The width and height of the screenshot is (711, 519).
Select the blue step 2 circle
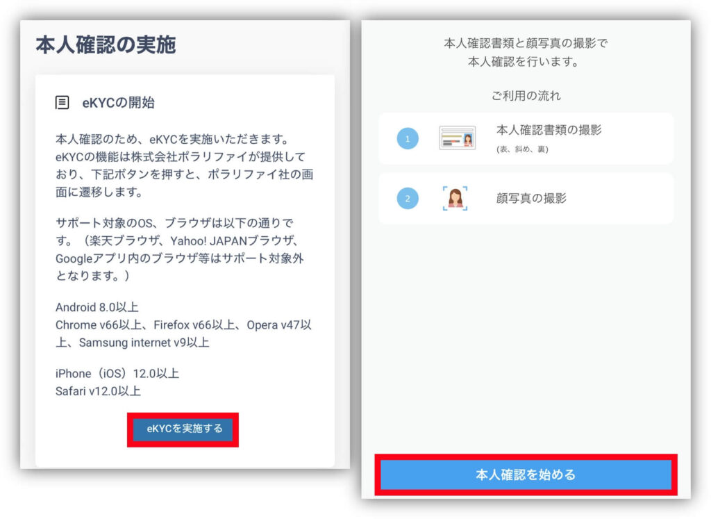point(407,198)
